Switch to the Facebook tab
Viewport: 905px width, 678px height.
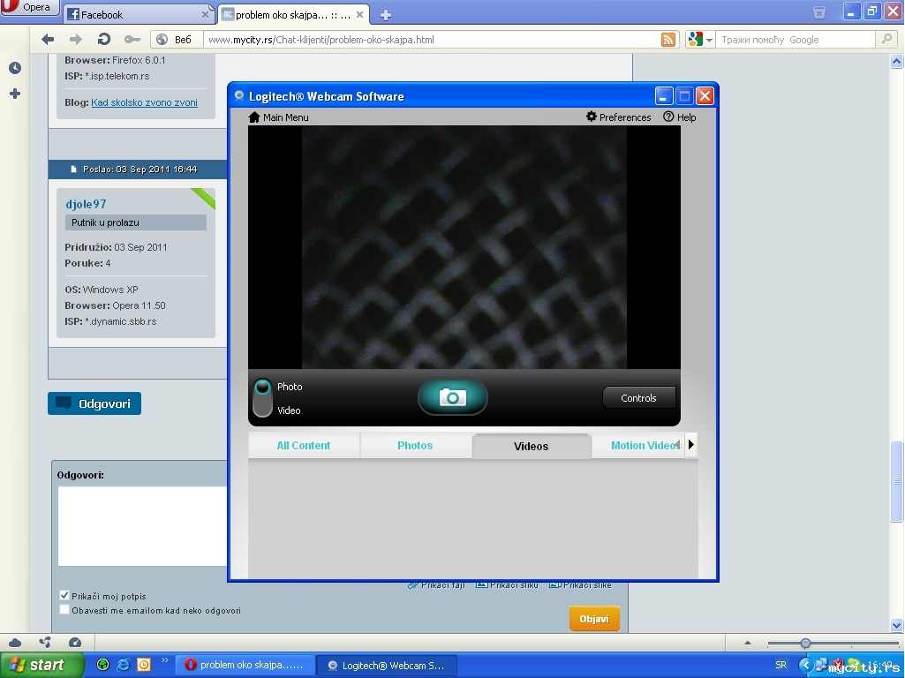pos(138,14)
